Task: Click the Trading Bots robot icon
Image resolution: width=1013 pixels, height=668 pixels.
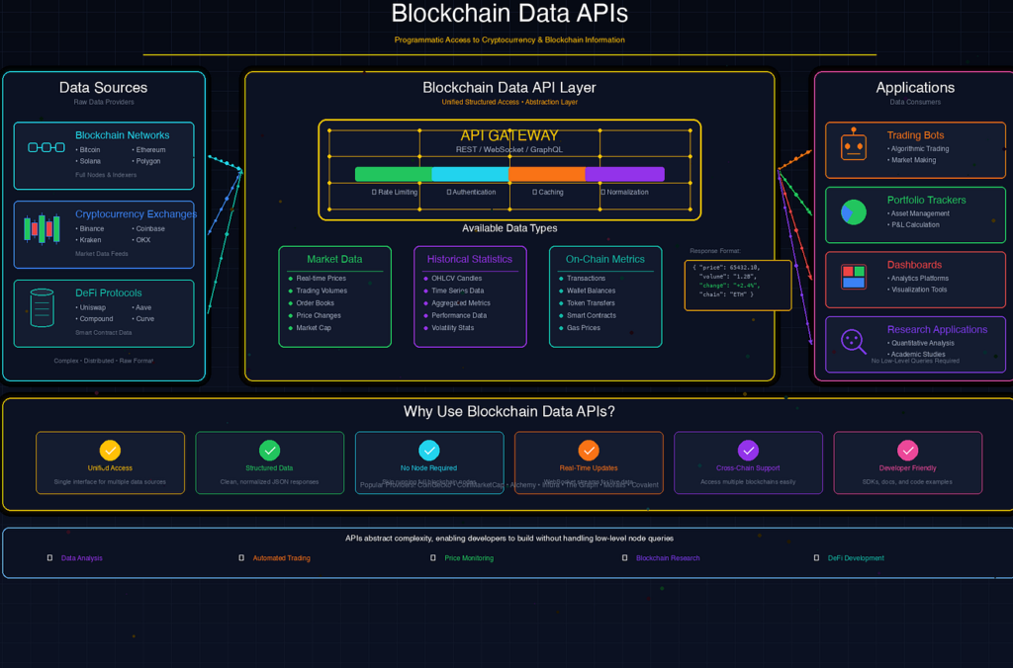Action: pyautogui.click(x=854, y=144)
